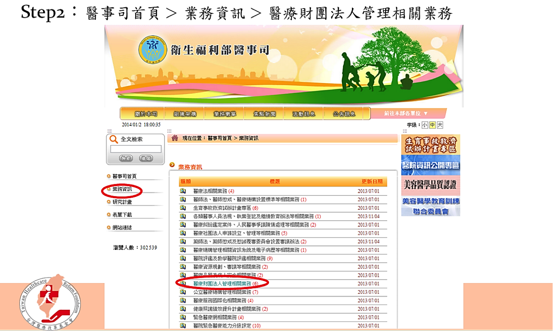The height and width of the screenshot is (331, 553).
Task: Click 醫事司首頁 in the breadcrumb path
Action: [220, 138]
